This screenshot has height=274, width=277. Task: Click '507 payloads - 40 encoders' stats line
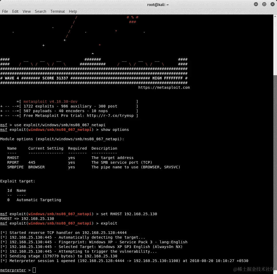coord(66,111)
